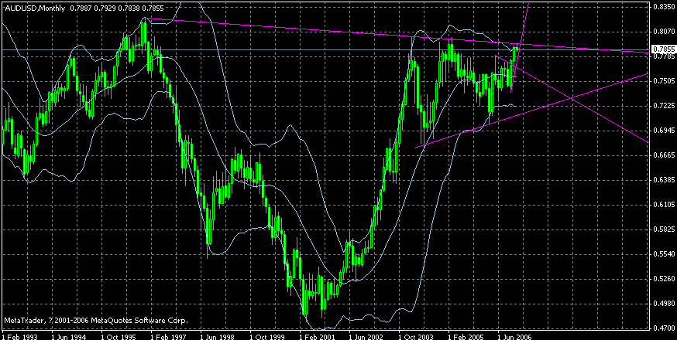This screenshot has width=677, height=340.
Task: Click the 0.7225 price axis label
Action: coord(665,106)
